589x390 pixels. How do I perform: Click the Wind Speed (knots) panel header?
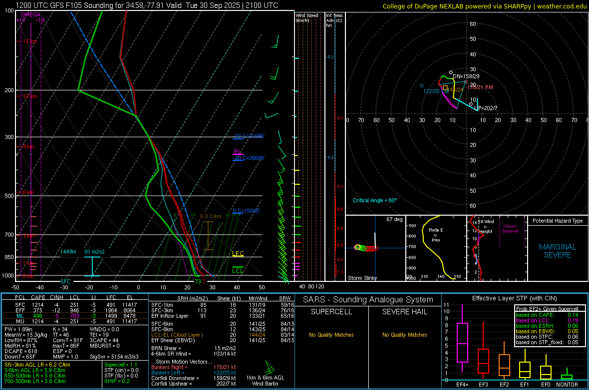pyautogui.click(x=307, y=17)
